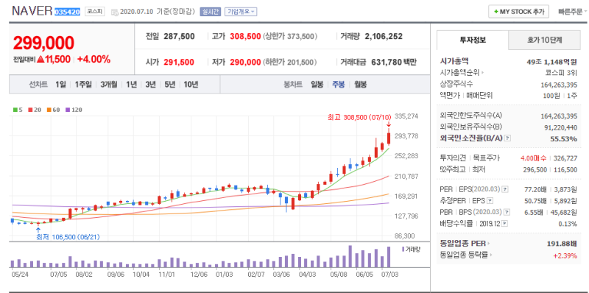Select the 3개월 line chart period

(108, 84)
